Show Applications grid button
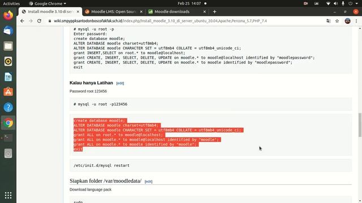 click(8, 195)
